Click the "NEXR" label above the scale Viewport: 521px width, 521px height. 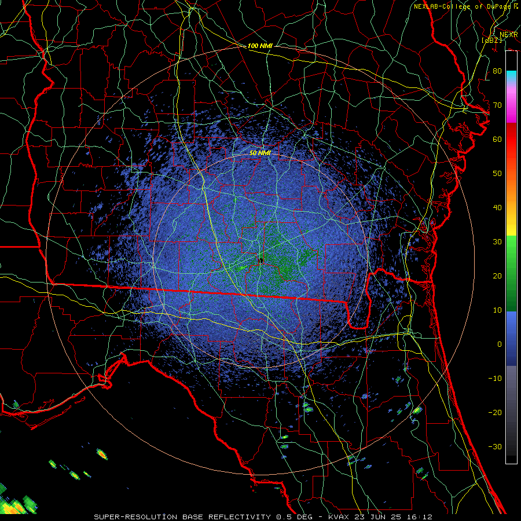508,35
